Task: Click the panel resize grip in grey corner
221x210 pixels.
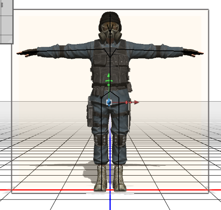Action: point(10,41)
